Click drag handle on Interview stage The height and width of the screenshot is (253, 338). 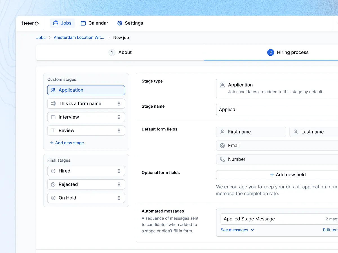(119, 117)
